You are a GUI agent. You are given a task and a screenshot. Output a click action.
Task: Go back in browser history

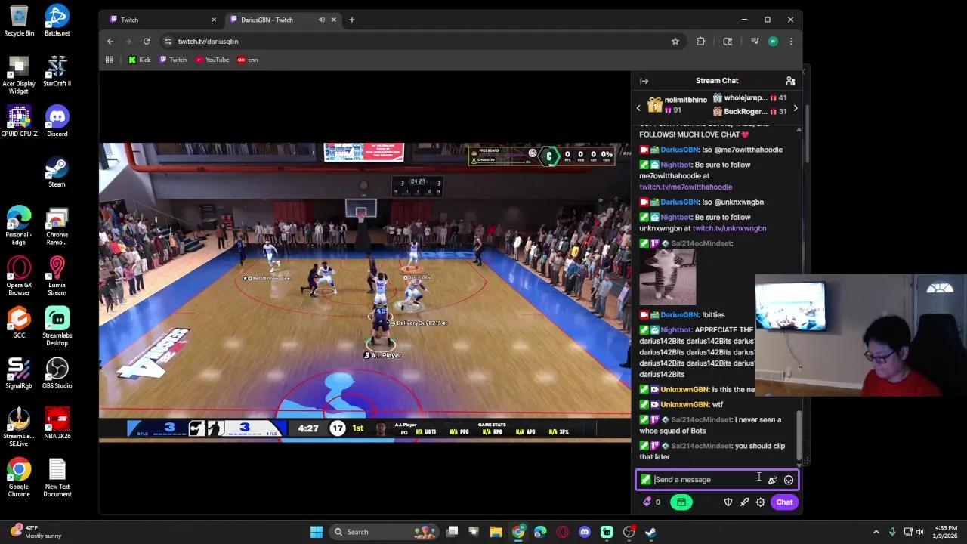tap(110, 42)
